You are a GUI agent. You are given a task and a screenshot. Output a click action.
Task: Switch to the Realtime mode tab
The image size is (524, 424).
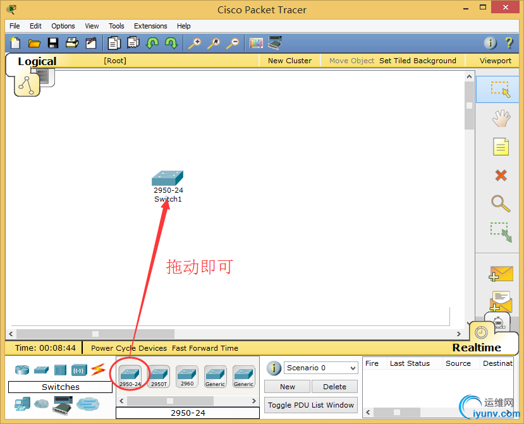click(477, 348)
